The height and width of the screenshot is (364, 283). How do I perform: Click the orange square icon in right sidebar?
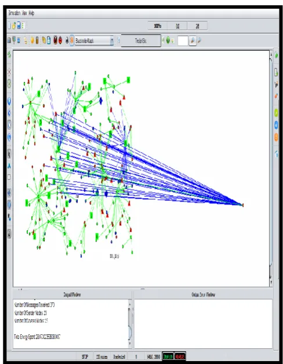click(276, 137)
